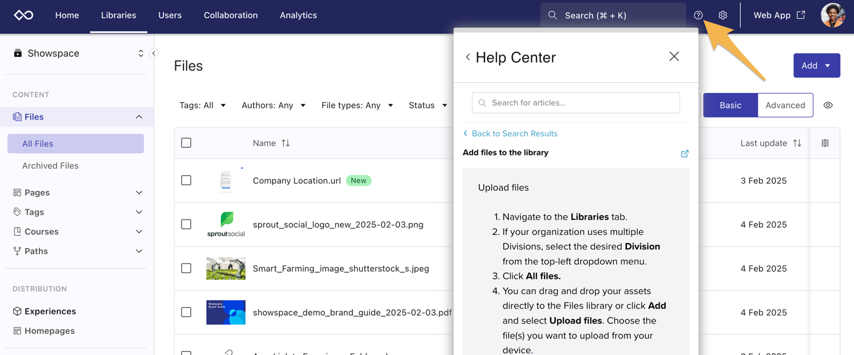Switch to the Analytics tab
This screenshot has height=355, width=854.
point(298,15)
